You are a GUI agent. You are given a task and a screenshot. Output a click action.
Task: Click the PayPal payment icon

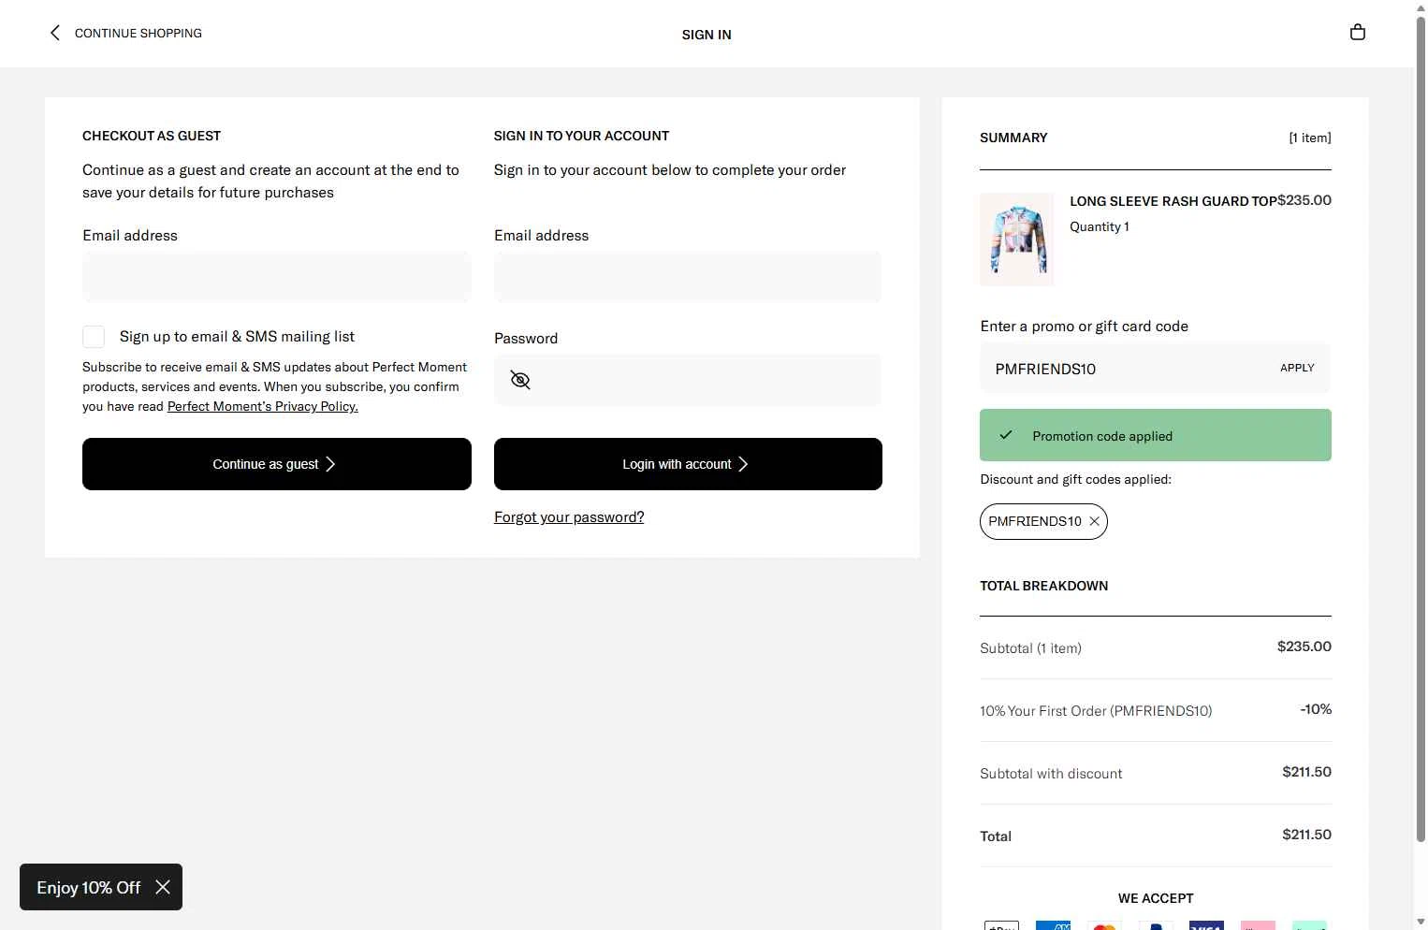pyautogui.click(x=1156, y=925)
